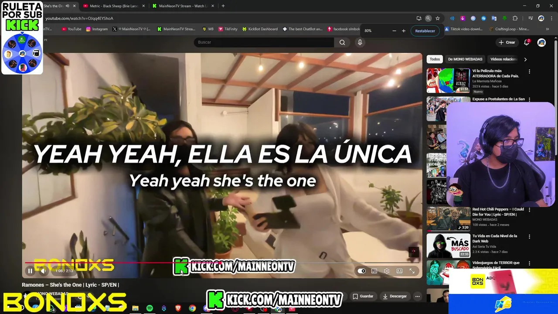Click the Crear button
The width and height of the screenshot is (558, 314).
[x=507, y=42]
